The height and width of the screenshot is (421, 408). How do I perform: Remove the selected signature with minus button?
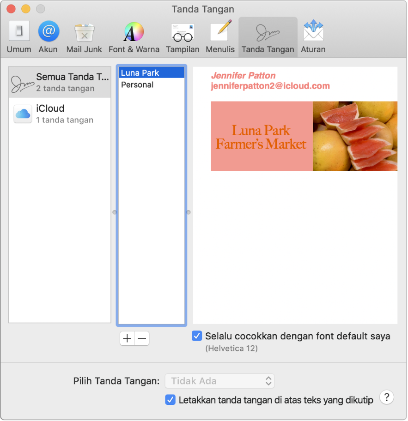coord(142,338)
